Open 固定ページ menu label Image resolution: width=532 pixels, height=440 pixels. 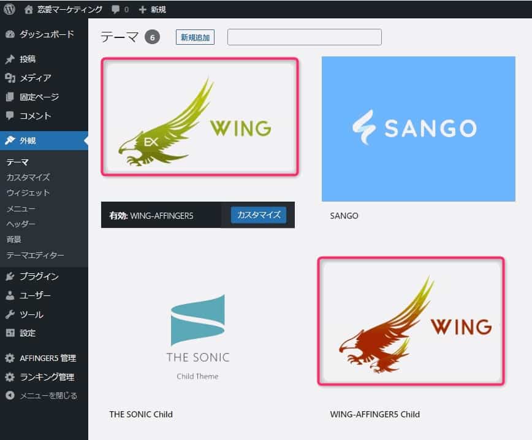(x=39, y=97)
